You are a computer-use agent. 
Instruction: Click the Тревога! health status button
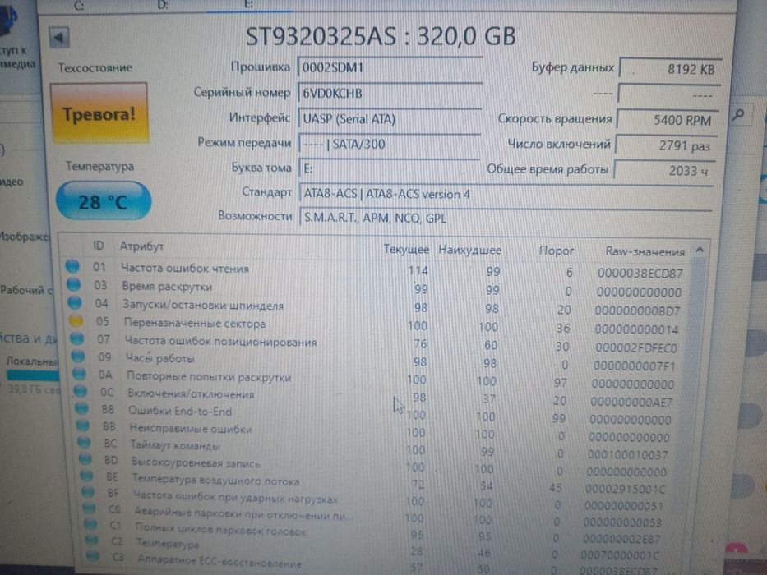[x=99, y=113]
